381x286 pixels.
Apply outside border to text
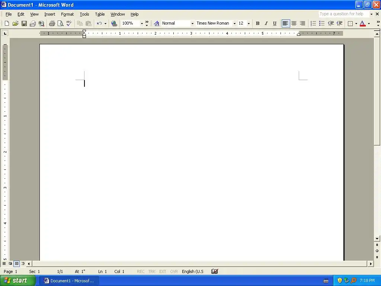pos(350,23)
